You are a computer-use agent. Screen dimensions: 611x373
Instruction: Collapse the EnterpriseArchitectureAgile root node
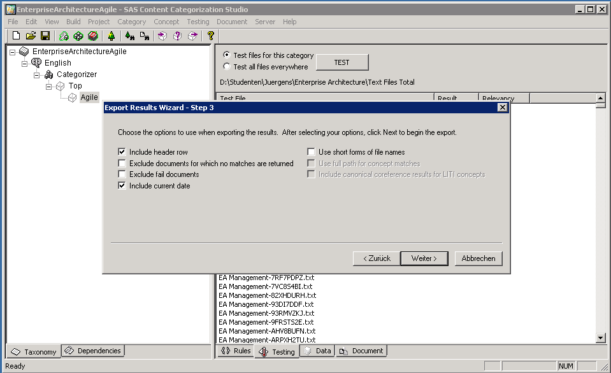point(13,52)
